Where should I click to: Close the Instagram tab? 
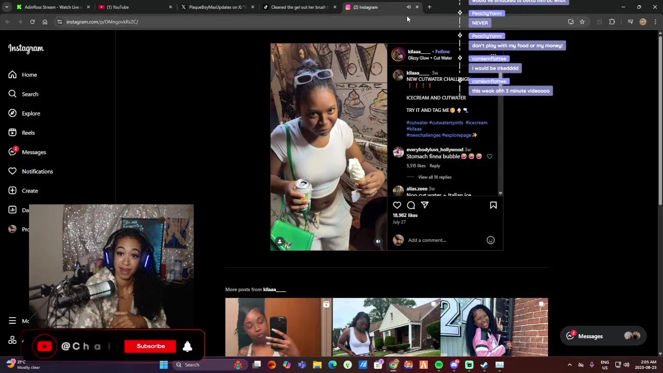click(x=417, y=7)
